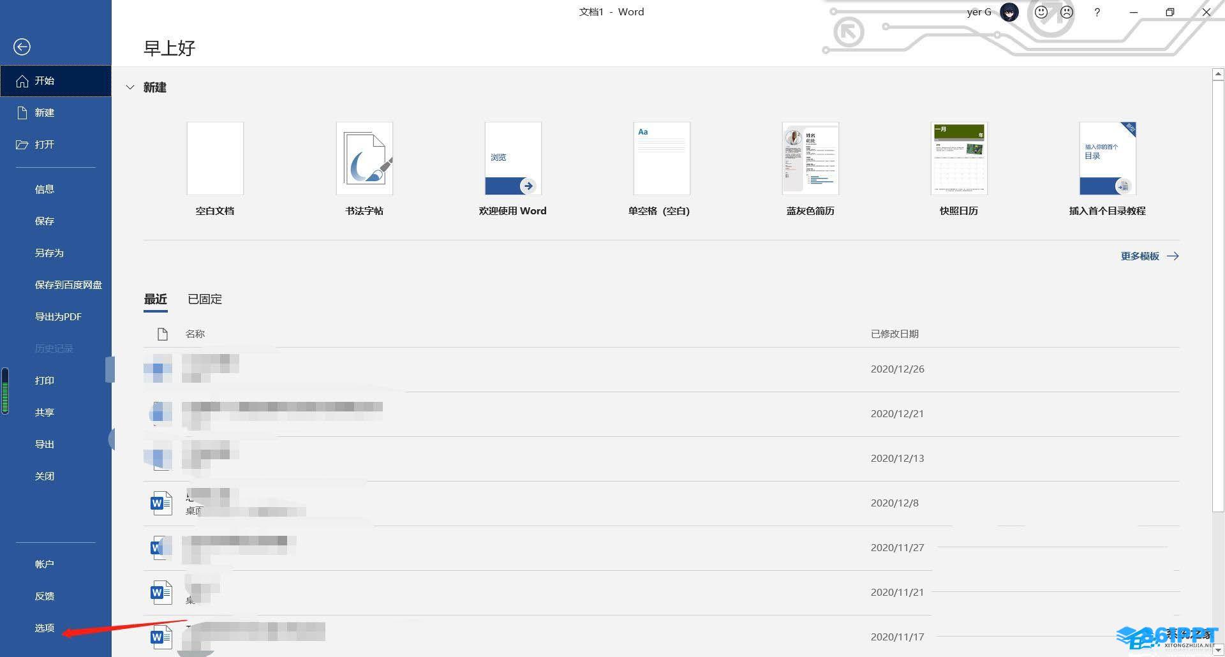
Task: Click Word file icon dated 2020/12/8
Action: click(161, 503)
